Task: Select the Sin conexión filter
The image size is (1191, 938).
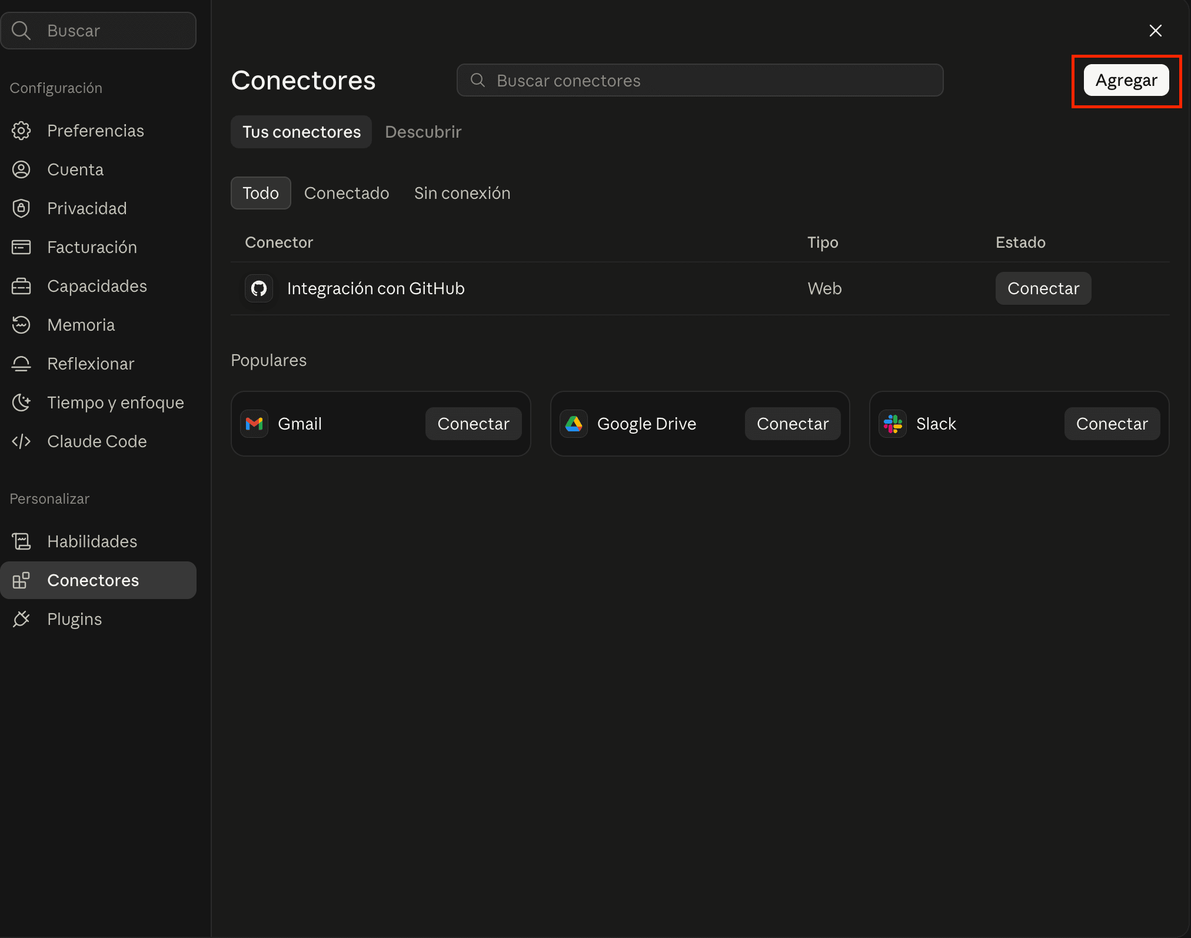Action: [463, 193]
